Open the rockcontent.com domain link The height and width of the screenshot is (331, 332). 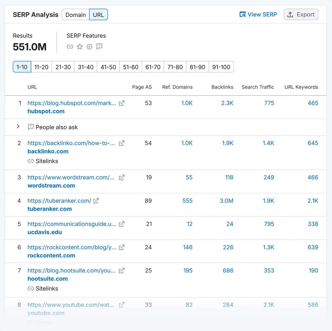[x=51, y=256]
